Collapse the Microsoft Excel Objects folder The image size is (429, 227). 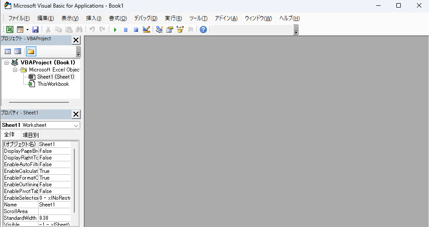tap(15, 70)
